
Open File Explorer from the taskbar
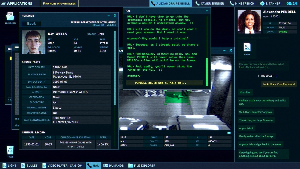click(142, 165)
